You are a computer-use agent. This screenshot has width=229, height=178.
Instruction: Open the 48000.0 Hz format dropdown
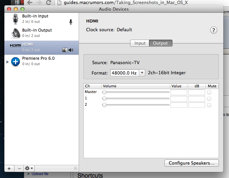[142, 73]
